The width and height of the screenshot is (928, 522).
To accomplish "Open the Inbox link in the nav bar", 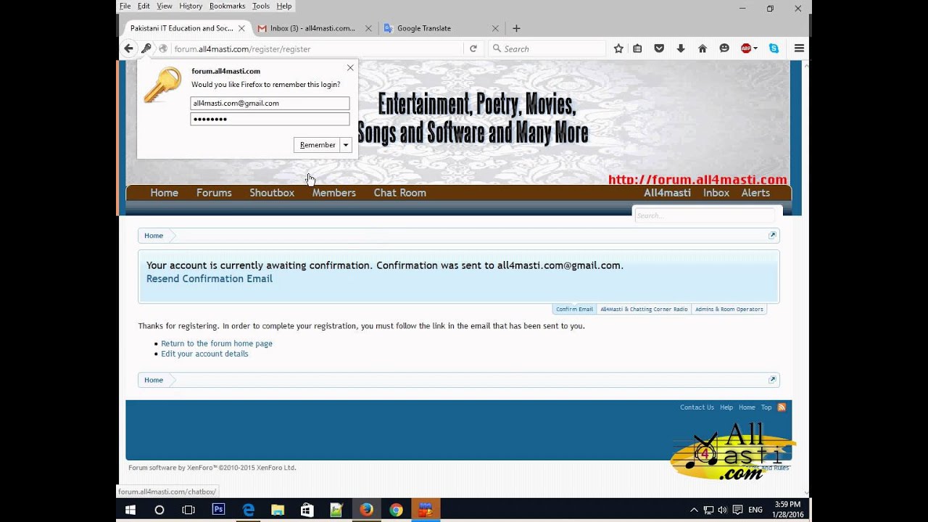I will [716, 193].
